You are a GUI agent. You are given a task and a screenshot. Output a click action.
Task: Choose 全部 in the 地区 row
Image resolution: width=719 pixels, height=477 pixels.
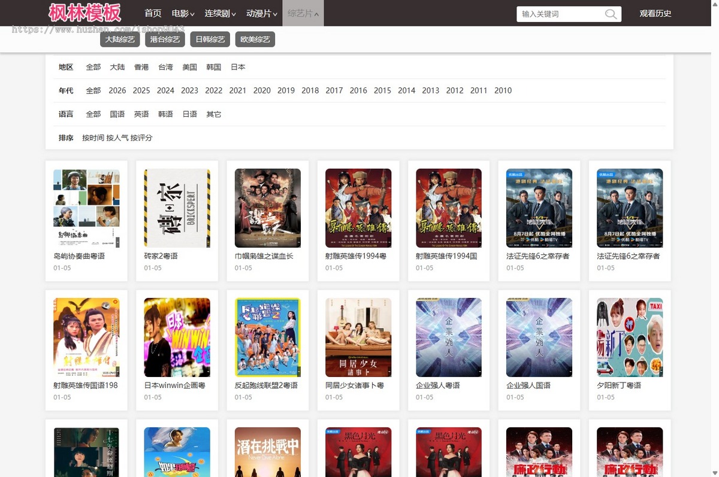(93, 67)
